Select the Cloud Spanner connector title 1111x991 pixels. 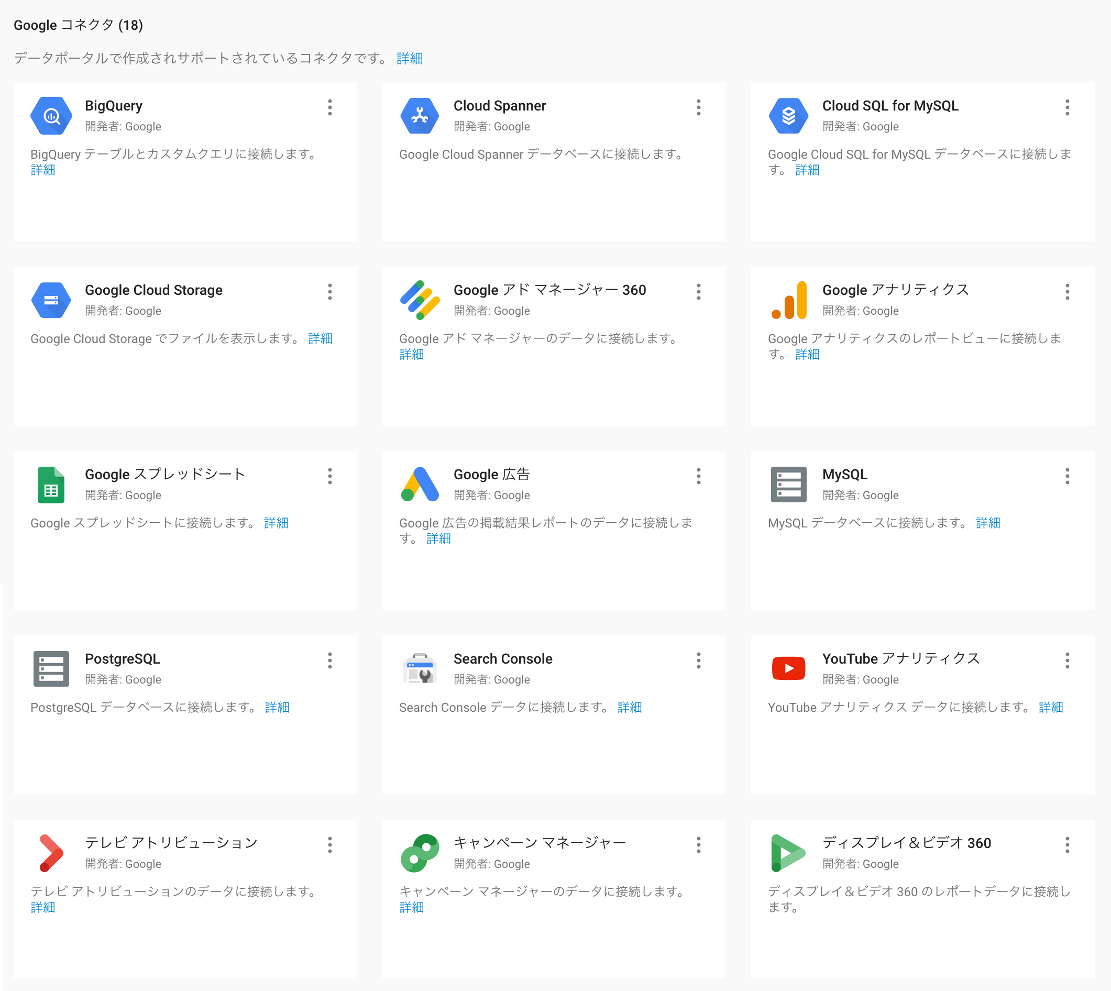point(499,106)
